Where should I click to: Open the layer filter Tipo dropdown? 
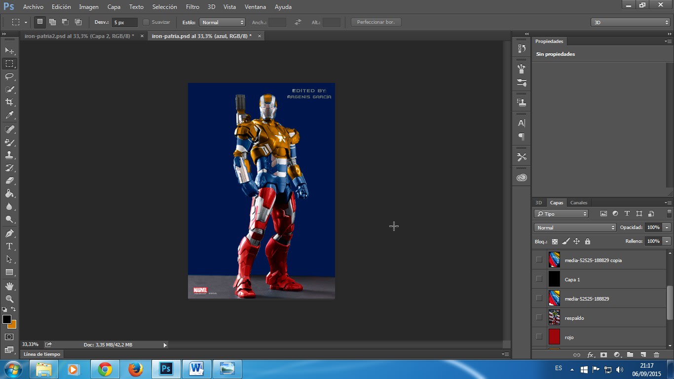click(561, 214)
